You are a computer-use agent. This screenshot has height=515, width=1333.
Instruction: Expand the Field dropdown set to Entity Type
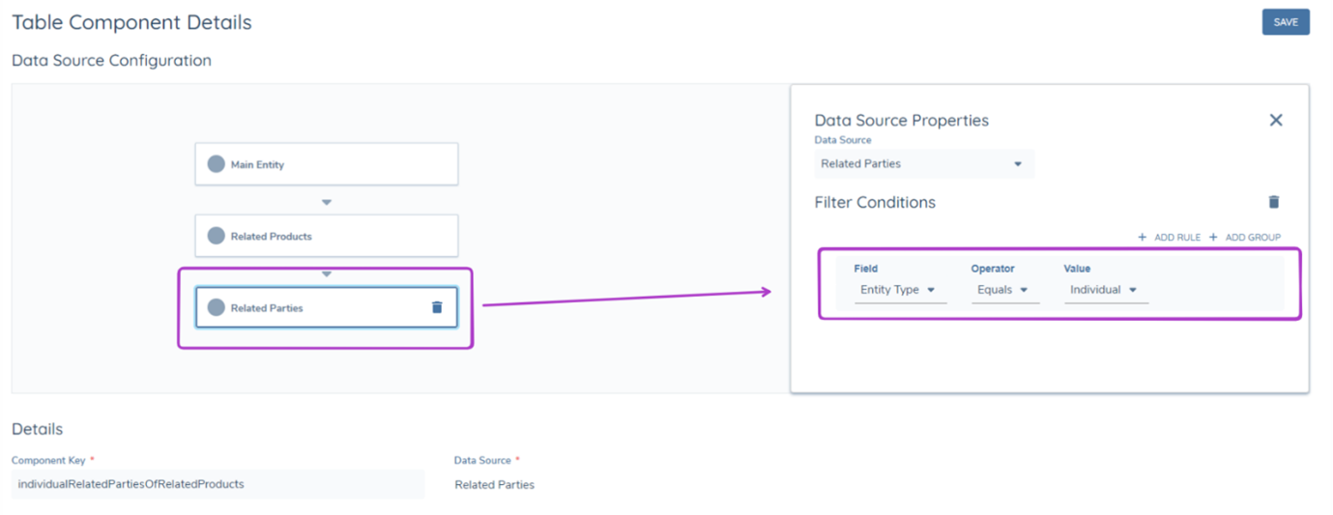pos(899,290)
